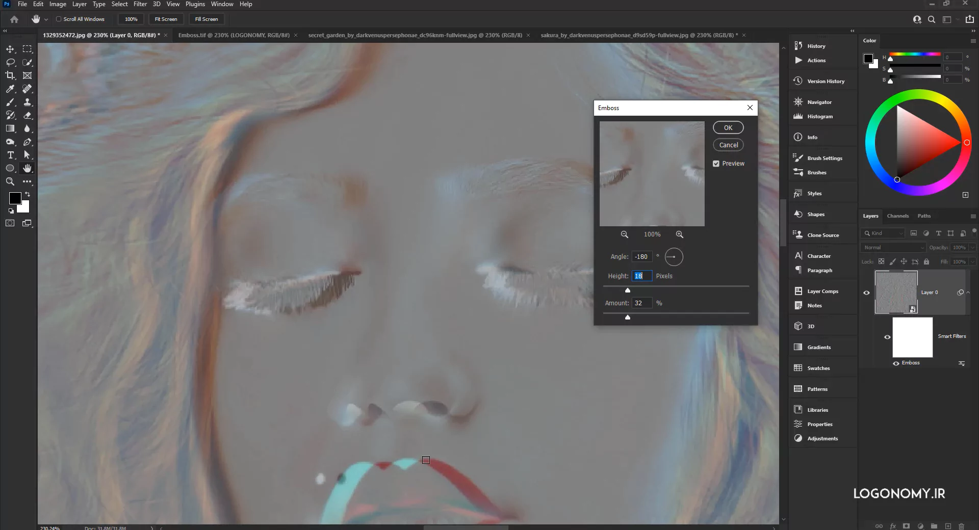Select the Crop tool

[10, 75]
